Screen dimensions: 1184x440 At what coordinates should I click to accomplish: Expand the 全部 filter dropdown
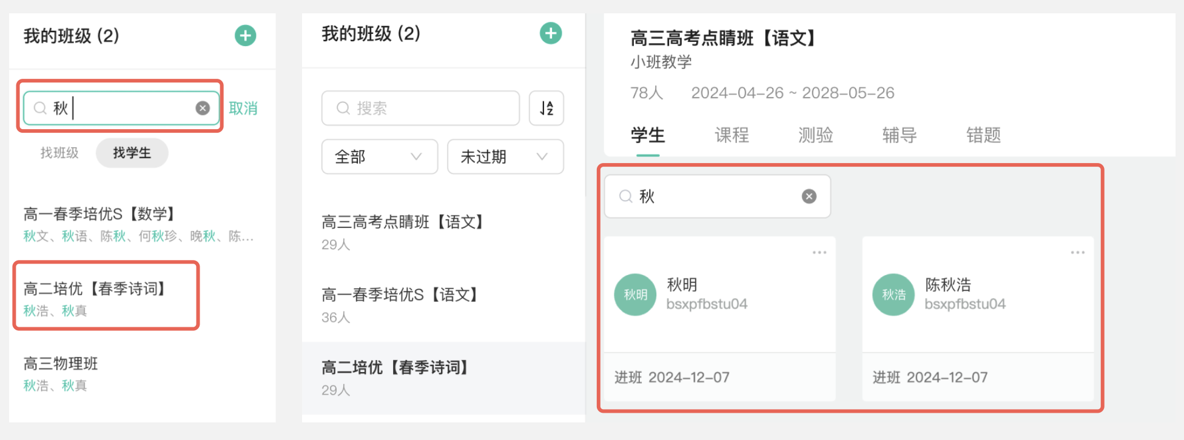click(380, 157)
